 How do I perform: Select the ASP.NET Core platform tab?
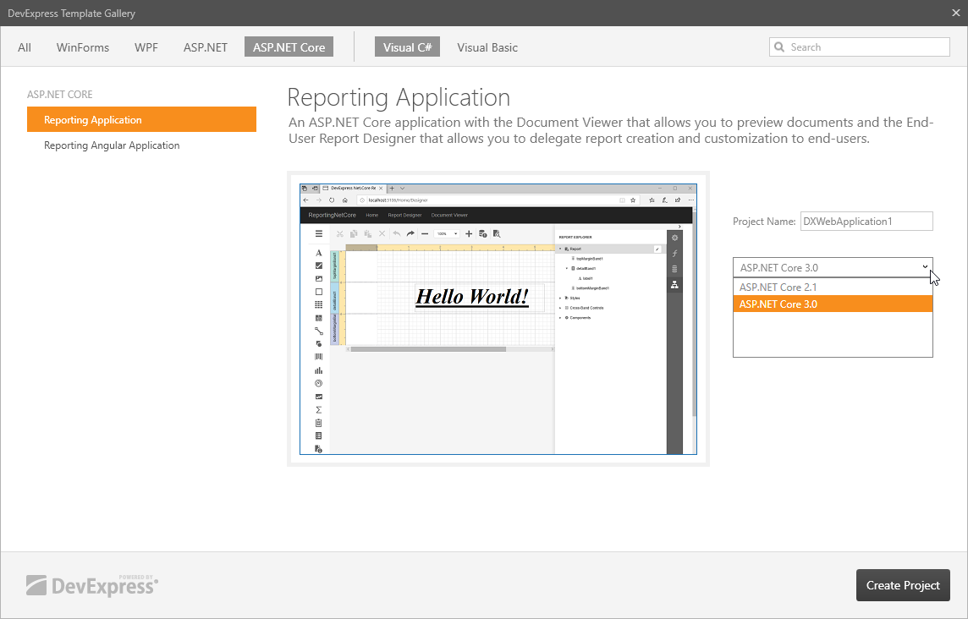(289, 47)
